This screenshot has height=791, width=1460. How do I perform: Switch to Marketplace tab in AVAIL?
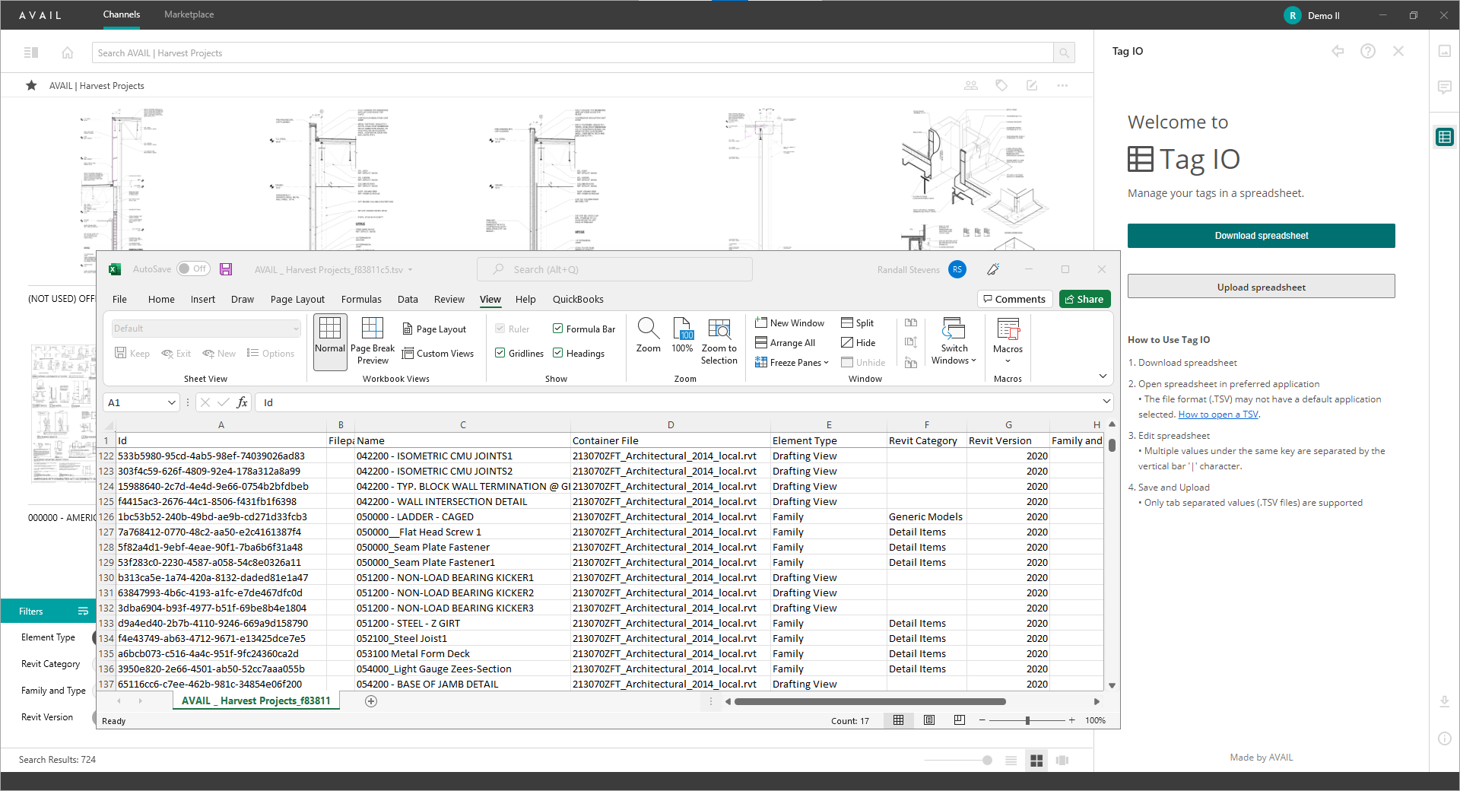(189, 14)
